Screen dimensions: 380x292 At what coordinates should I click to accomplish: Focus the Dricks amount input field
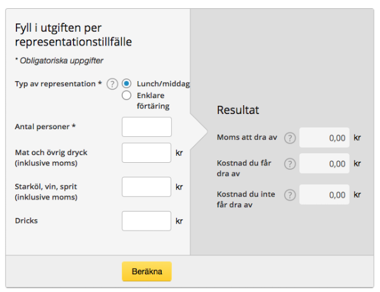pyautogui.click(x=147, y=221)
